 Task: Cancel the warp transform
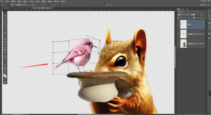107,5
